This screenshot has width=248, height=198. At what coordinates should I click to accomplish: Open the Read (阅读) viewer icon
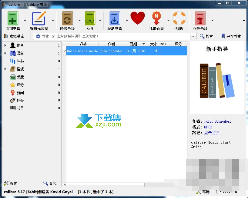click(x=90, y=21)
